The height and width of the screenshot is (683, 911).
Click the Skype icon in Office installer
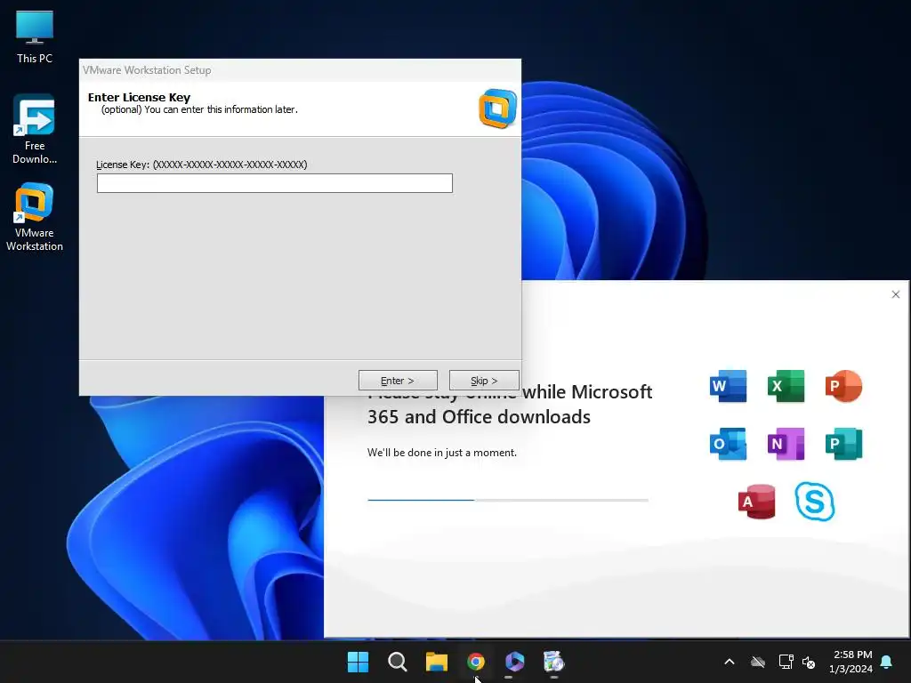pyautogui.click(x=815, y=502)
